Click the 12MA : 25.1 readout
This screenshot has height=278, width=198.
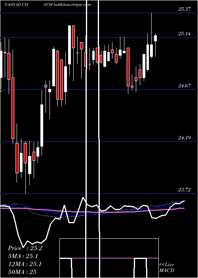(25, 264)
